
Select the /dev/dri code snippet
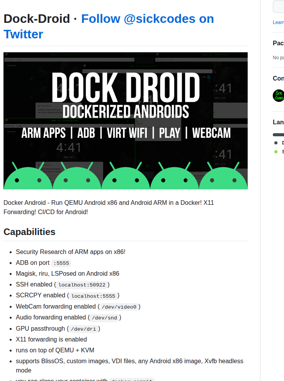[x=83, y=329]
